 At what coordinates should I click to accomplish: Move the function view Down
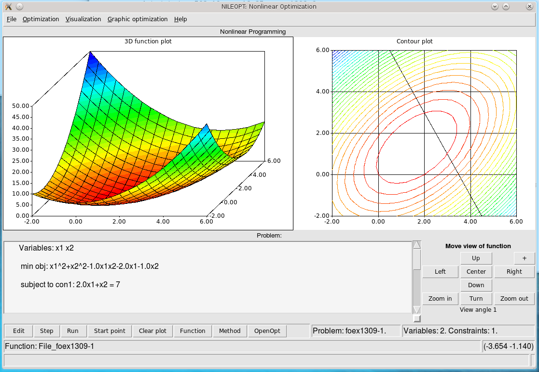[x=476, y=285]
